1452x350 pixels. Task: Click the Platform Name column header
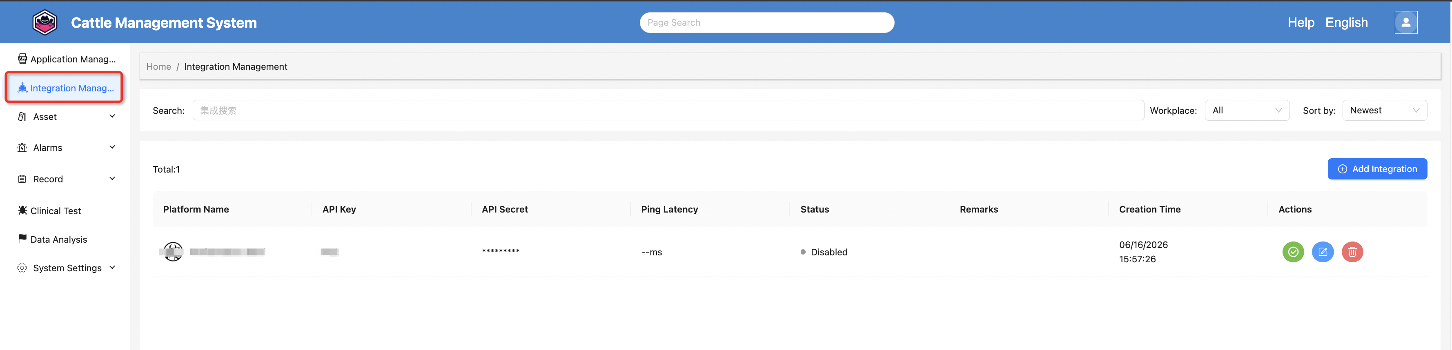196,209
